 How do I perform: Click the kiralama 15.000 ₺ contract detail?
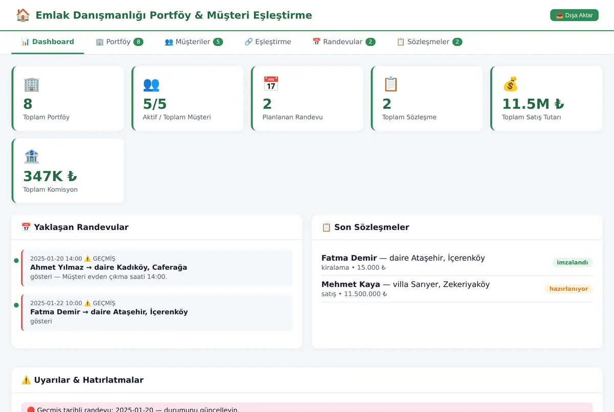pos(354,268)
